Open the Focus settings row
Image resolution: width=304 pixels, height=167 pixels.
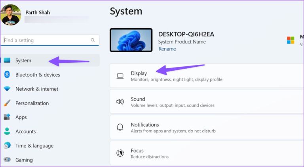click(x=207, y=153)
